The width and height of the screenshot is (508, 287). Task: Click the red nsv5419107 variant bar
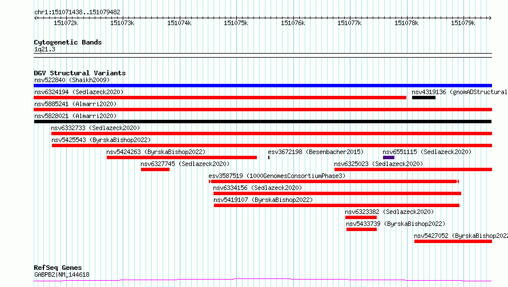[x=337, y=205]
